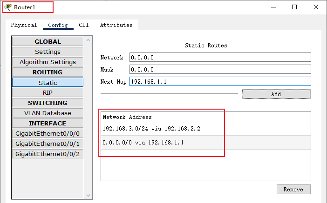
Task: Select Static routing option
Action: click(x=48, y=83)
